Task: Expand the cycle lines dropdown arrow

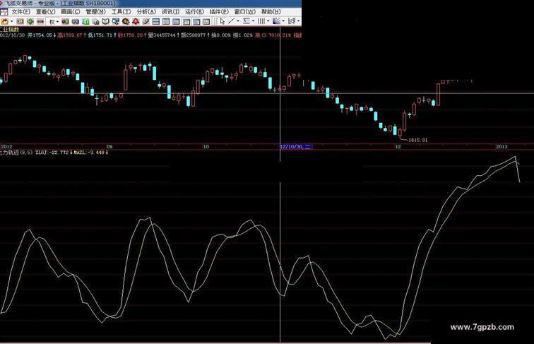Action: point(268,21)
